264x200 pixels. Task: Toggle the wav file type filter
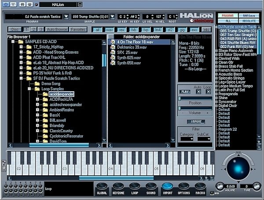point(109,30)
